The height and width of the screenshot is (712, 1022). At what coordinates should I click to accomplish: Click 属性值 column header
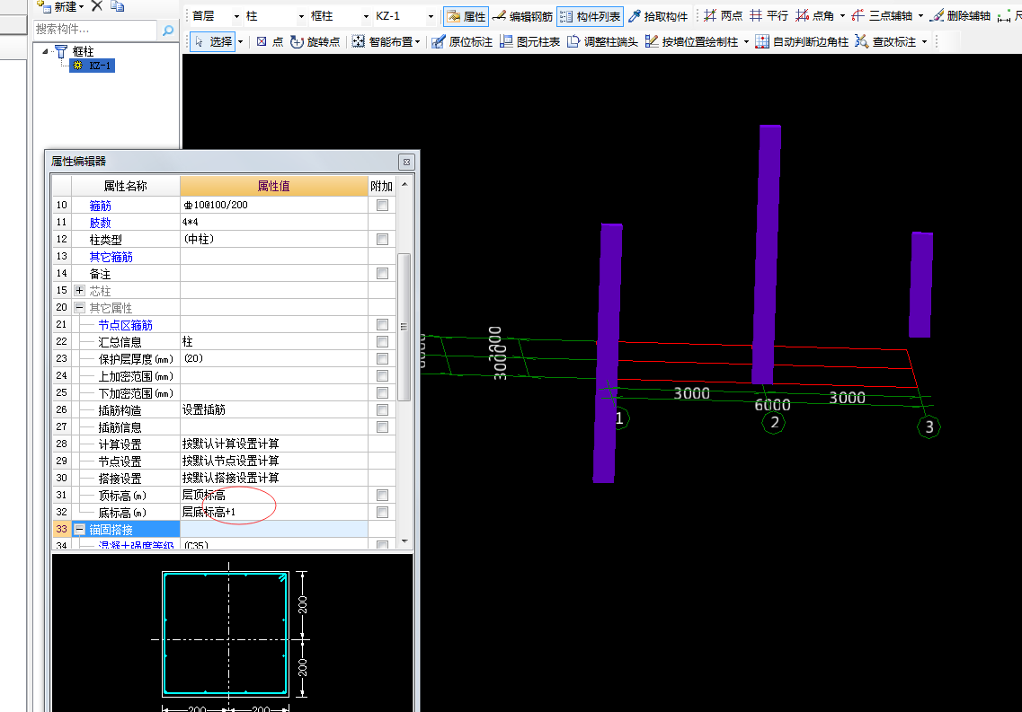(x=274, y=186)
